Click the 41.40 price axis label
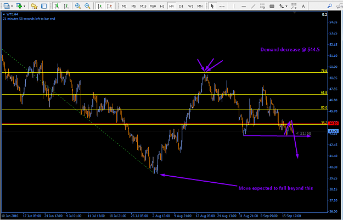Viewport: 343px width, 220px height. [x=333, y=156]
